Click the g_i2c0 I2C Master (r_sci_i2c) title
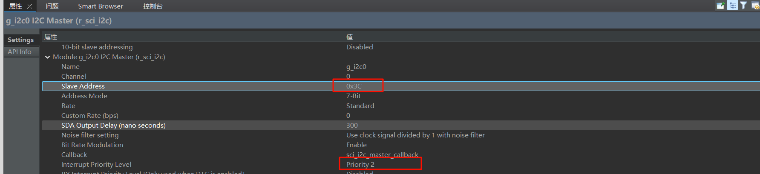This screenshot has width=760, height=174. click(59, 20)
